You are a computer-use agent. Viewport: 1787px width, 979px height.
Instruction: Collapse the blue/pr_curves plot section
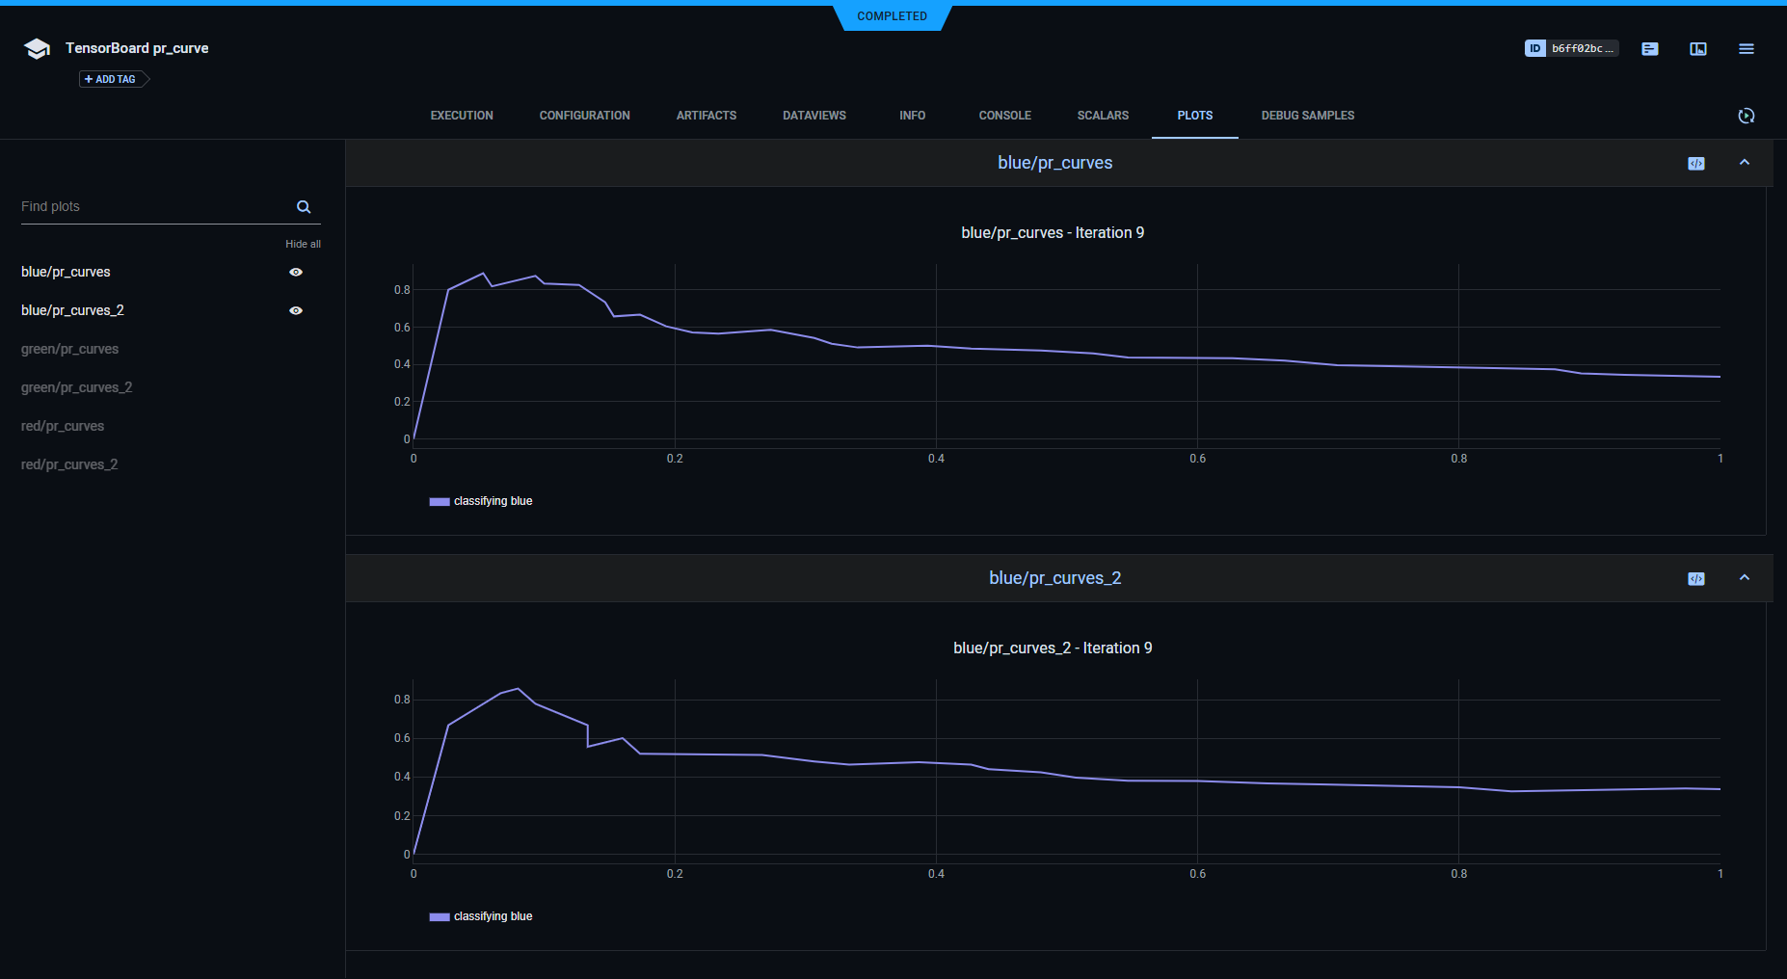[1744, 163]
